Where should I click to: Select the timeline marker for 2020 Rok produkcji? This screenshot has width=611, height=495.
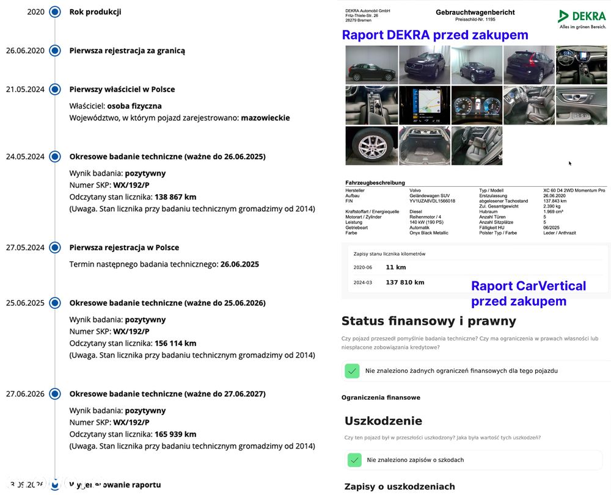(x=55, y=12)
